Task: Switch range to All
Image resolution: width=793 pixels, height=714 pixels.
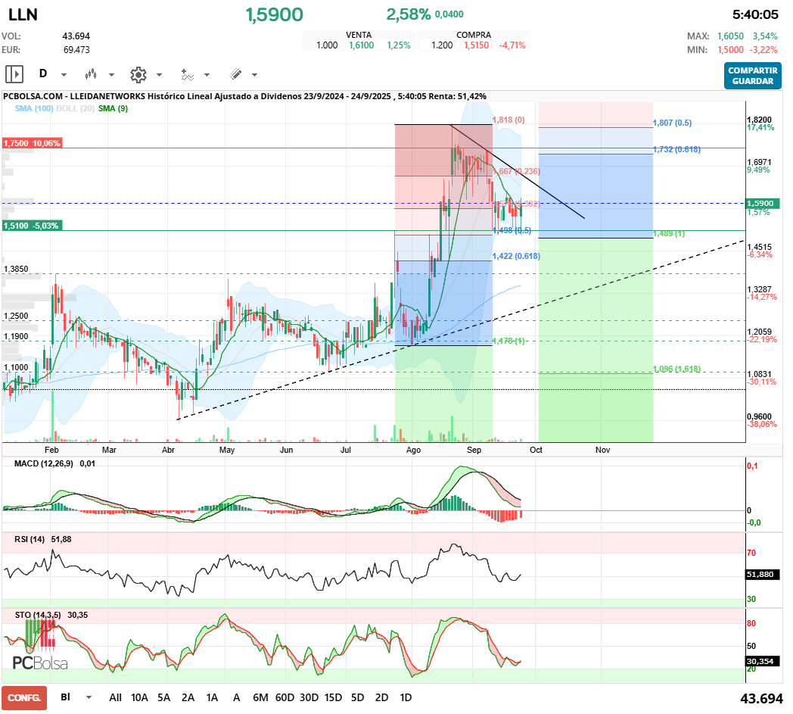Action: coord(115,697)
